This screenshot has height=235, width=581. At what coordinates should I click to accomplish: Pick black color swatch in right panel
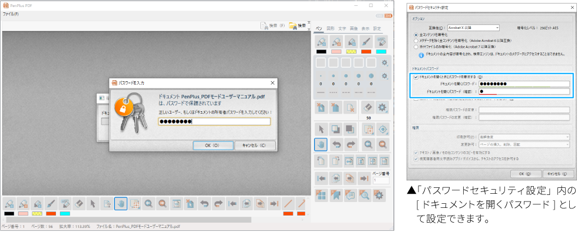[x=321, y=52]
